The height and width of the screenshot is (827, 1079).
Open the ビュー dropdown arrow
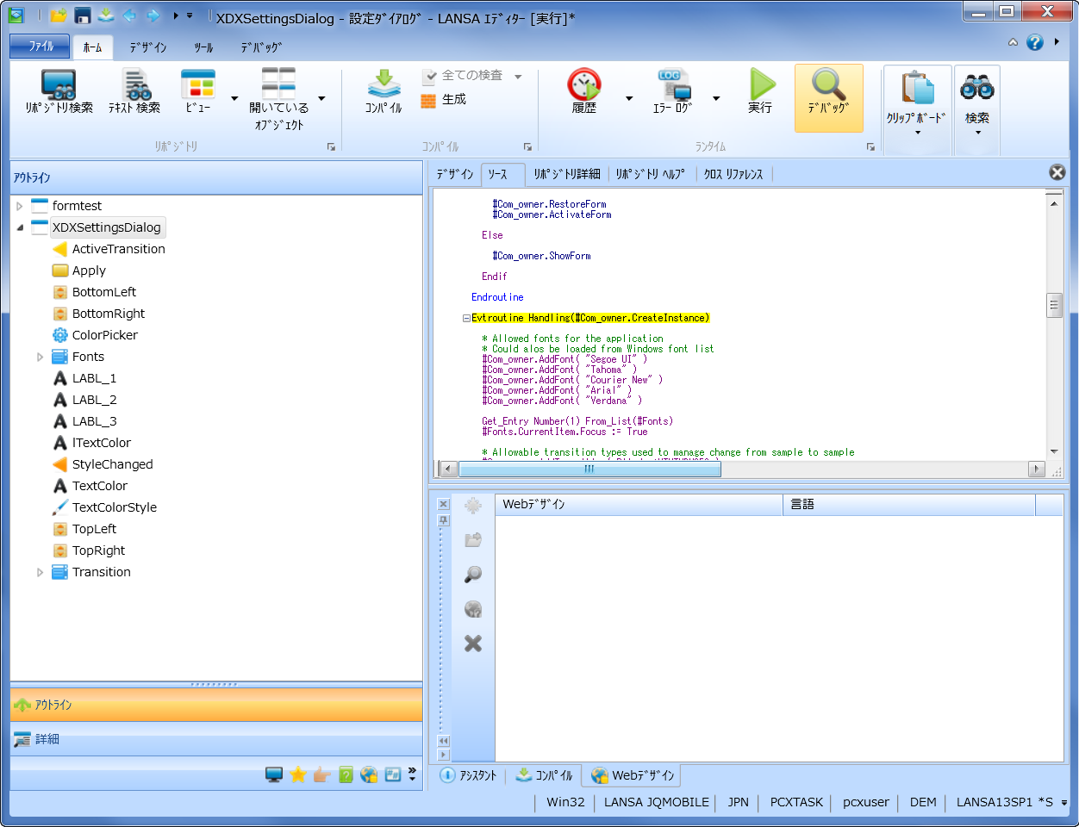[x=234, y=98]
